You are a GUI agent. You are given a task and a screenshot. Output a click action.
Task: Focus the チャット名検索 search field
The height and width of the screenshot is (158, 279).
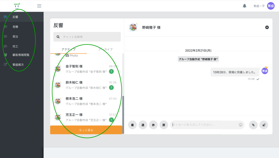[87, 37]
